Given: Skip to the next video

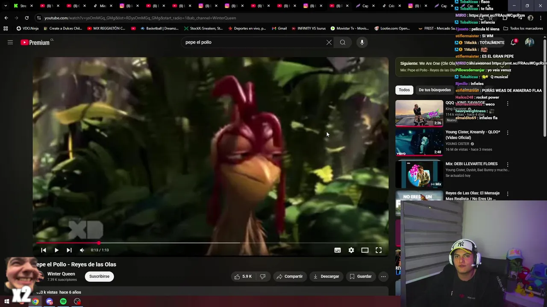Looking at the screenshot, I should [x=69, y=250].
